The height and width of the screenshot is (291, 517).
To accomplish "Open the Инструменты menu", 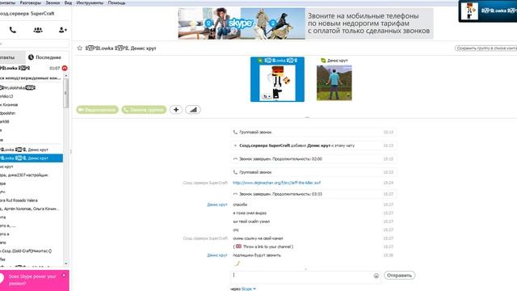I will (x=90, y=2).
